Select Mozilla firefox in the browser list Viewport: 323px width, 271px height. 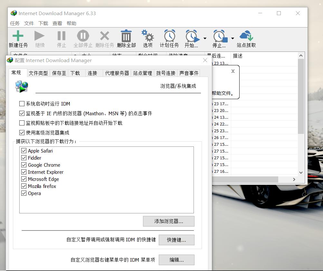[x=41, y=186]
